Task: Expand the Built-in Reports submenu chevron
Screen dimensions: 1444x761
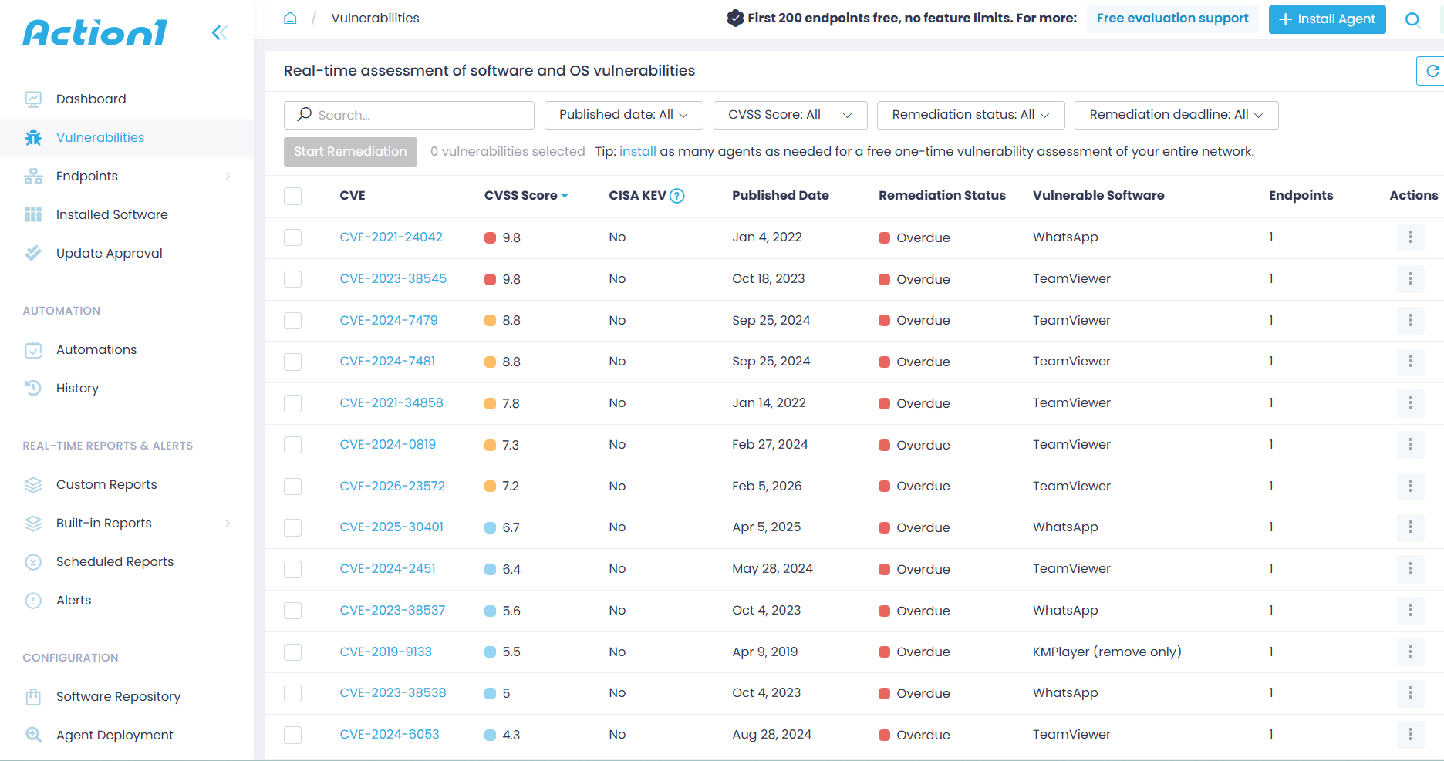Action: (x=228, y=524)
